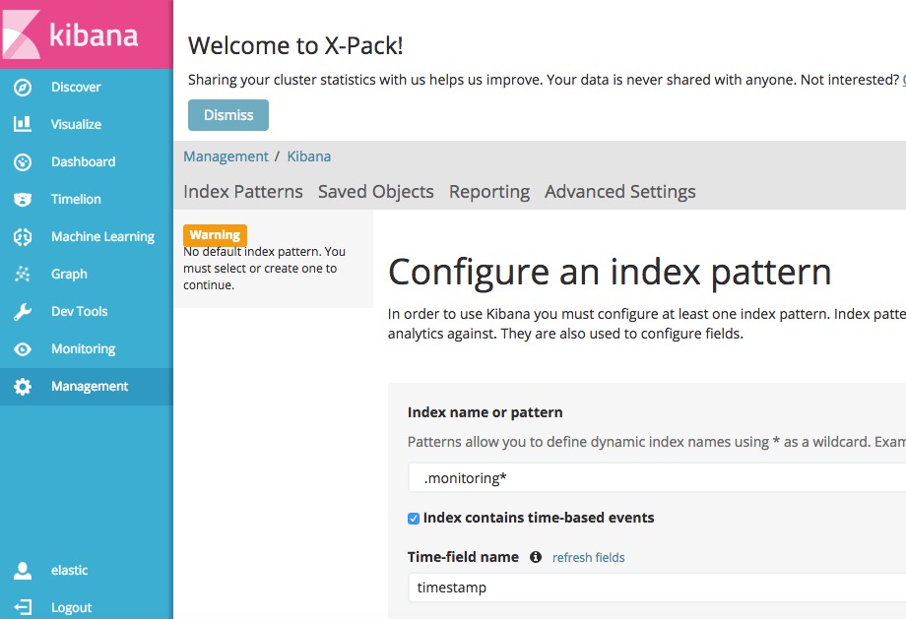Click the Timelion label in sidebar
The width and height of the screenshot is (906, 619).
[76, 199]
